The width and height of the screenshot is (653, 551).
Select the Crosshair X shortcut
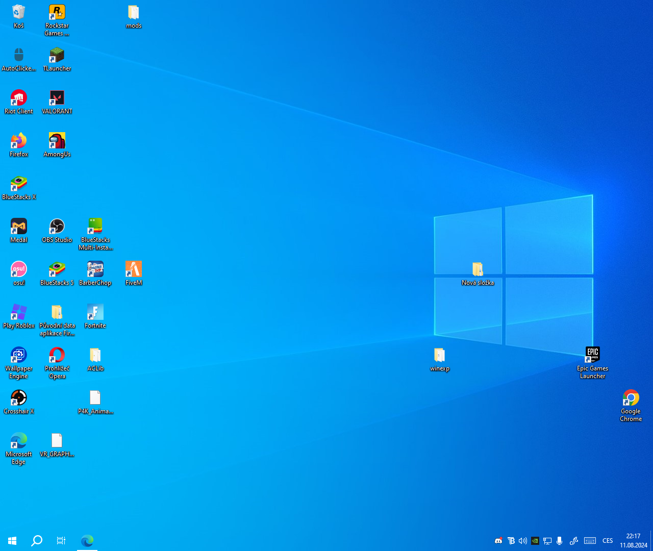(19, 402)
